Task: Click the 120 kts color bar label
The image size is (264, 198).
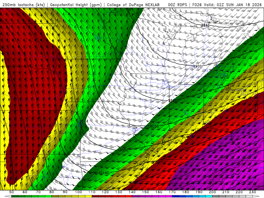Action: [x=105, y=192]
